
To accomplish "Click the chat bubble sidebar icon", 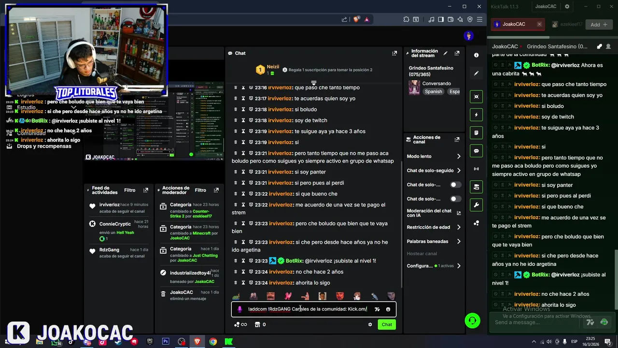I will click(x=477, y=151).
